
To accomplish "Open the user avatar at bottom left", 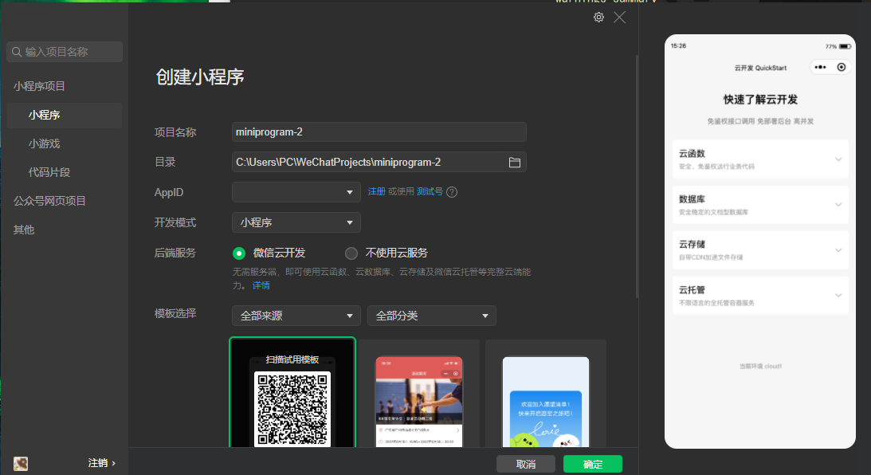I will click(x=21, y=463).
